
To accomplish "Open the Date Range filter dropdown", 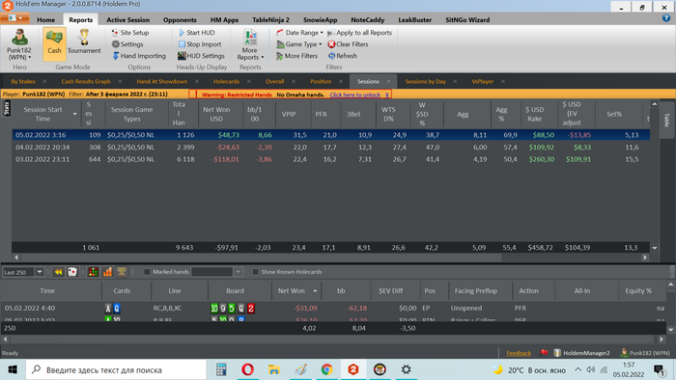I will click(x=299, y=33).
